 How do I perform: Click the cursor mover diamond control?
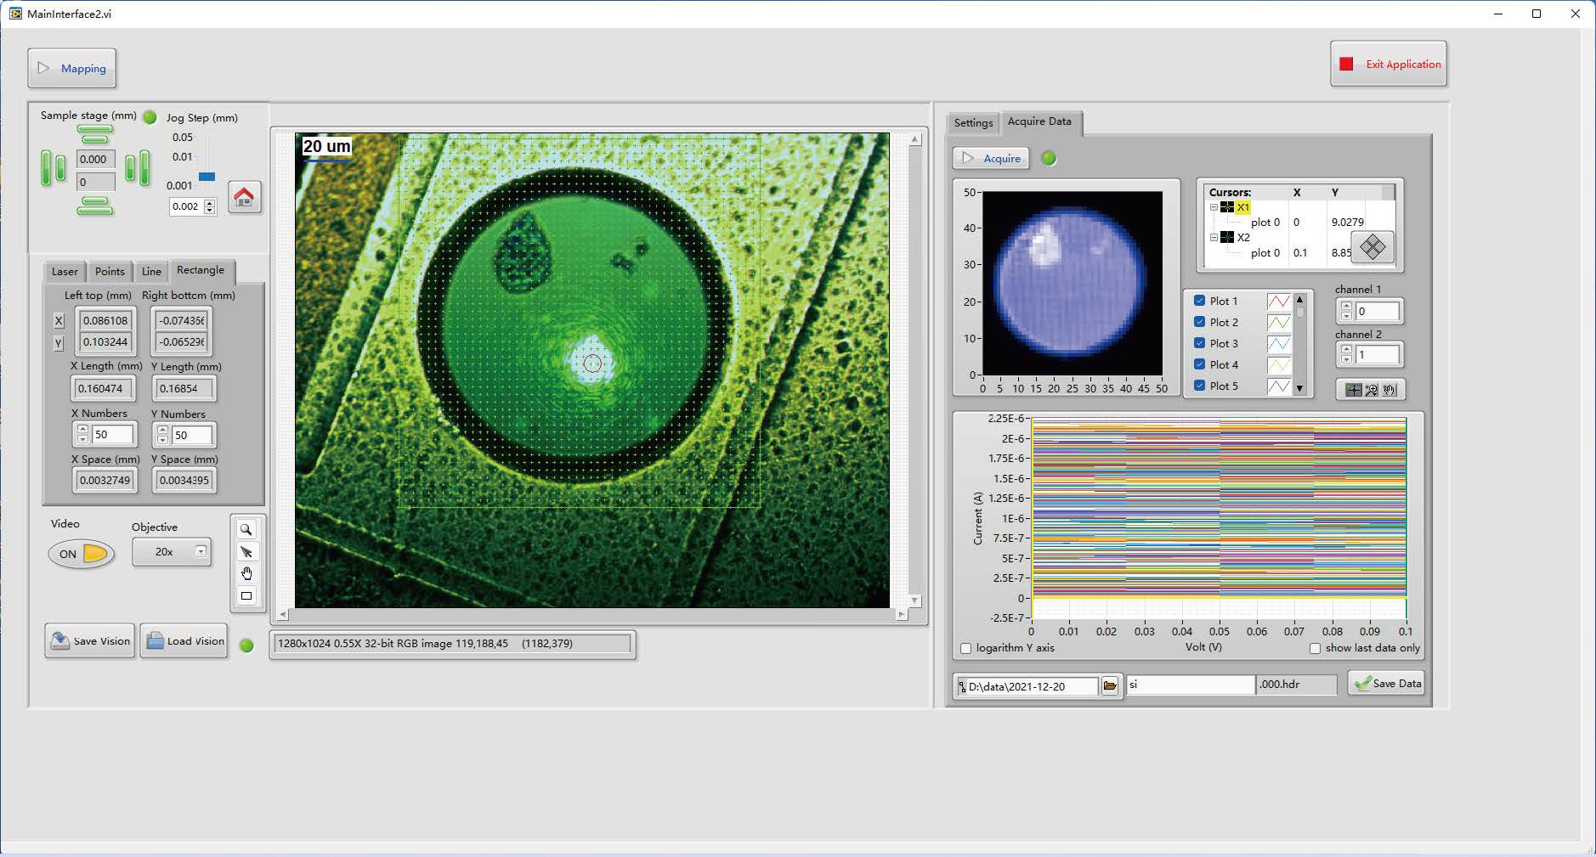[1372, 247]
